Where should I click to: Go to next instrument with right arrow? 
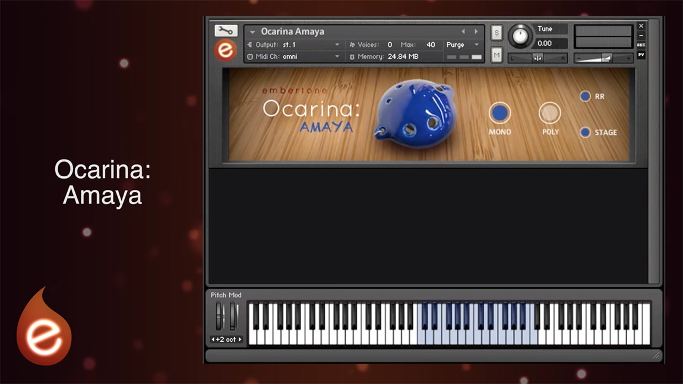click(476, 31)
